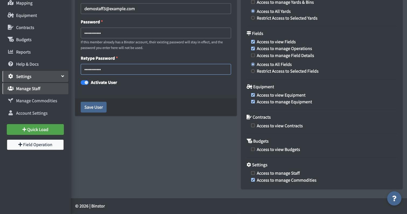Check Access to manage Staff

click(253, 173)
